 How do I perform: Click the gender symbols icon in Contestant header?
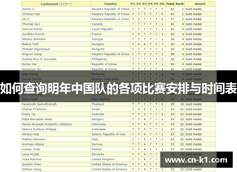[63, 4]
